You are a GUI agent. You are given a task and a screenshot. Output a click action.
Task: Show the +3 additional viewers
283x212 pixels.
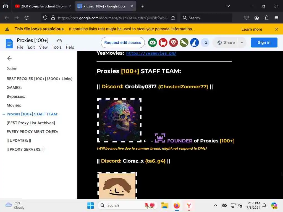click(x=205, y=43)
